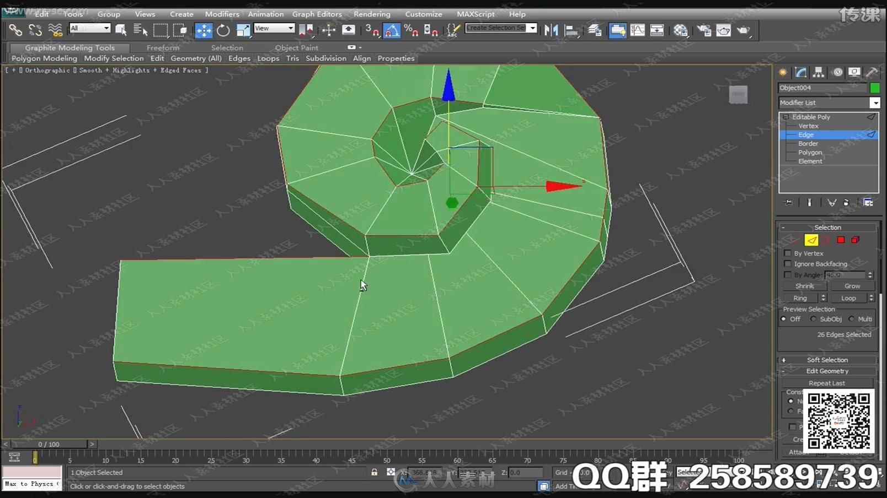Click the Loop button

click(x=848, y=298)
